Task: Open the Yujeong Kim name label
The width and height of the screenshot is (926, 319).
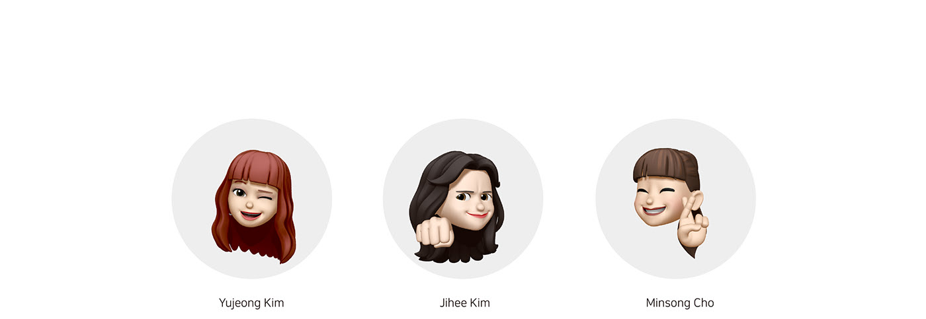Action: pos(251,303)
